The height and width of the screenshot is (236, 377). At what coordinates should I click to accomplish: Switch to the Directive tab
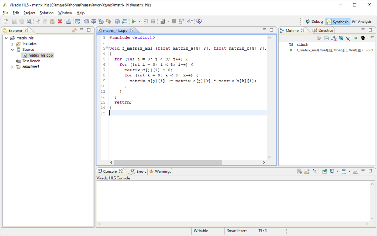point(323,30)
